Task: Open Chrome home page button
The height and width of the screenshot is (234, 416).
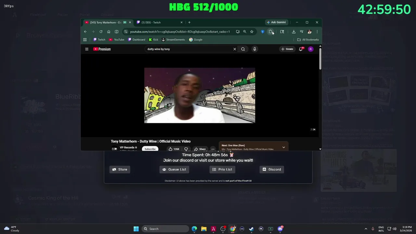Action: 109,32
